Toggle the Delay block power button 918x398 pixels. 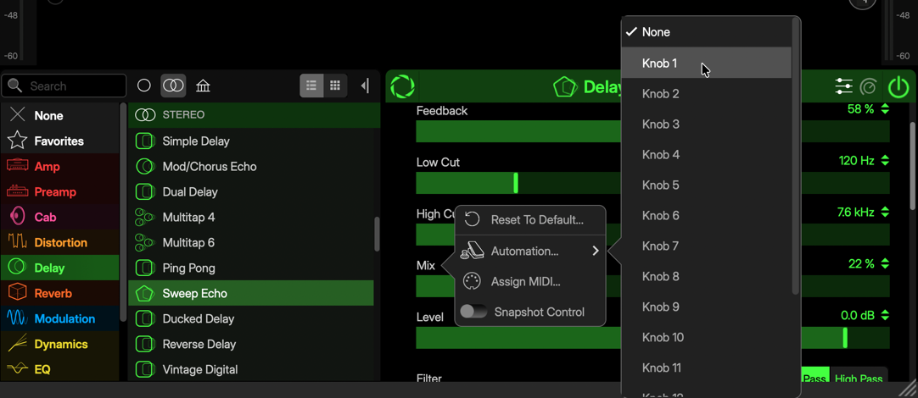pyautogui.click(x=898, y=87)
